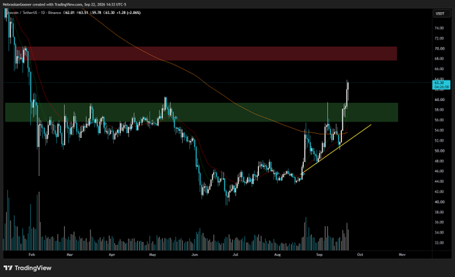Click the low value L59.78
This screenshot has width=455, height=277.
[96, 13]
